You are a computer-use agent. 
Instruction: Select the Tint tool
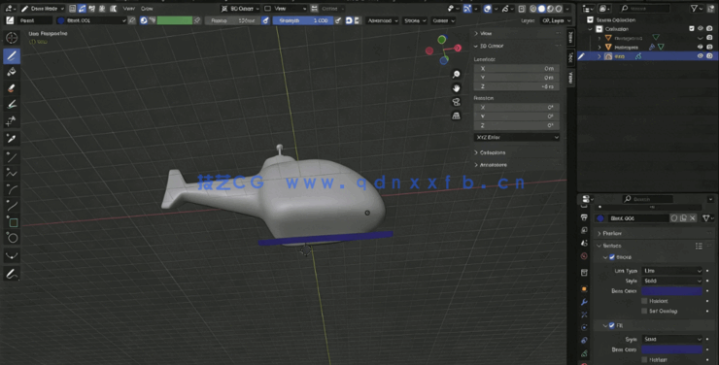pyautogui.click(x=12, y=105)
